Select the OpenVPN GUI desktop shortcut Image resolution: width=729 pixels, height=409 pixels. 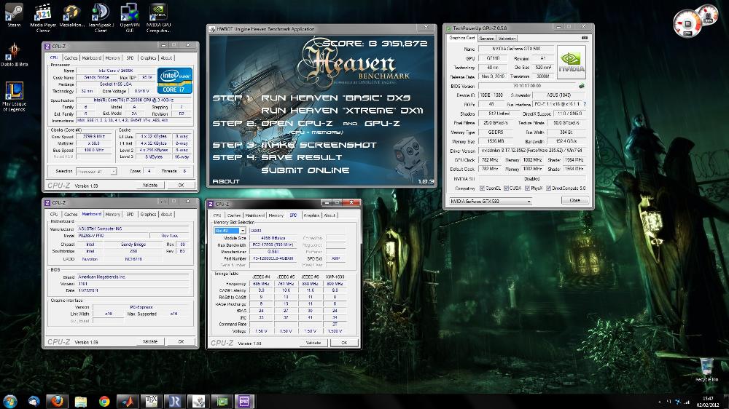pos(129,18)
